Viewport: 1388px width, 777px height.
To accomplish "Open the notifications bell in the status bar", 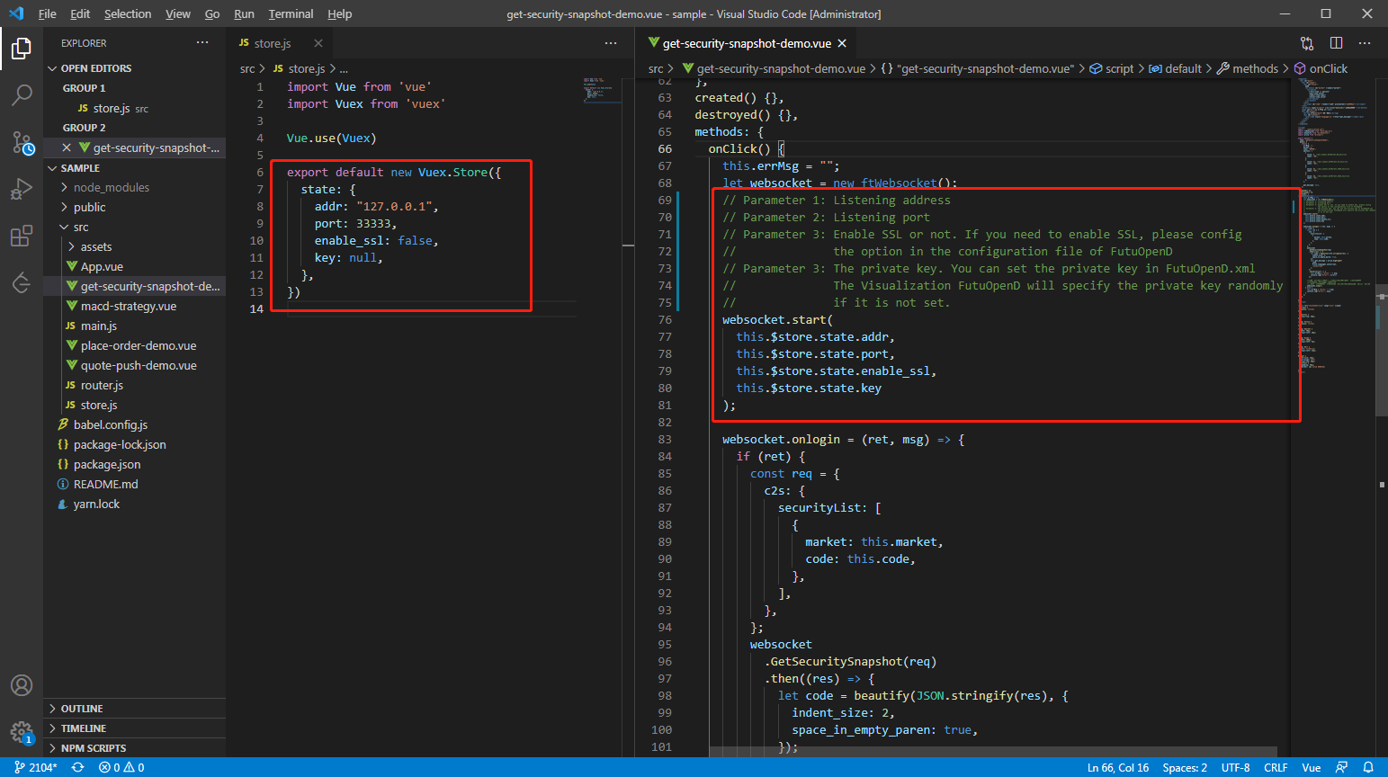I will click(1368, 768).
